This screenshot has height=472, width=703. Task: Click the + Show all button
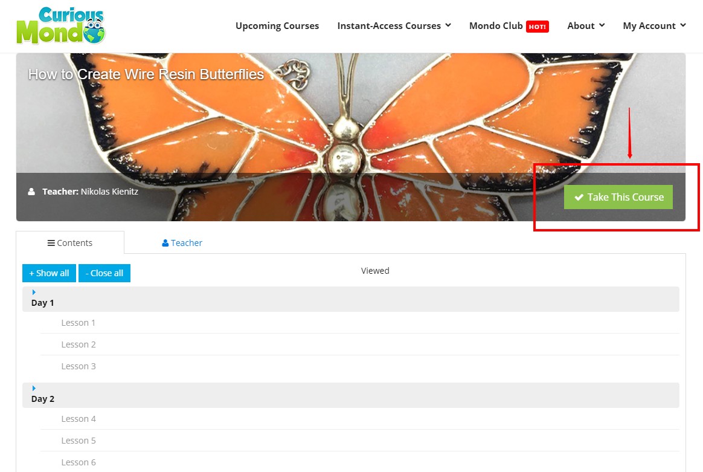[50, 273]
